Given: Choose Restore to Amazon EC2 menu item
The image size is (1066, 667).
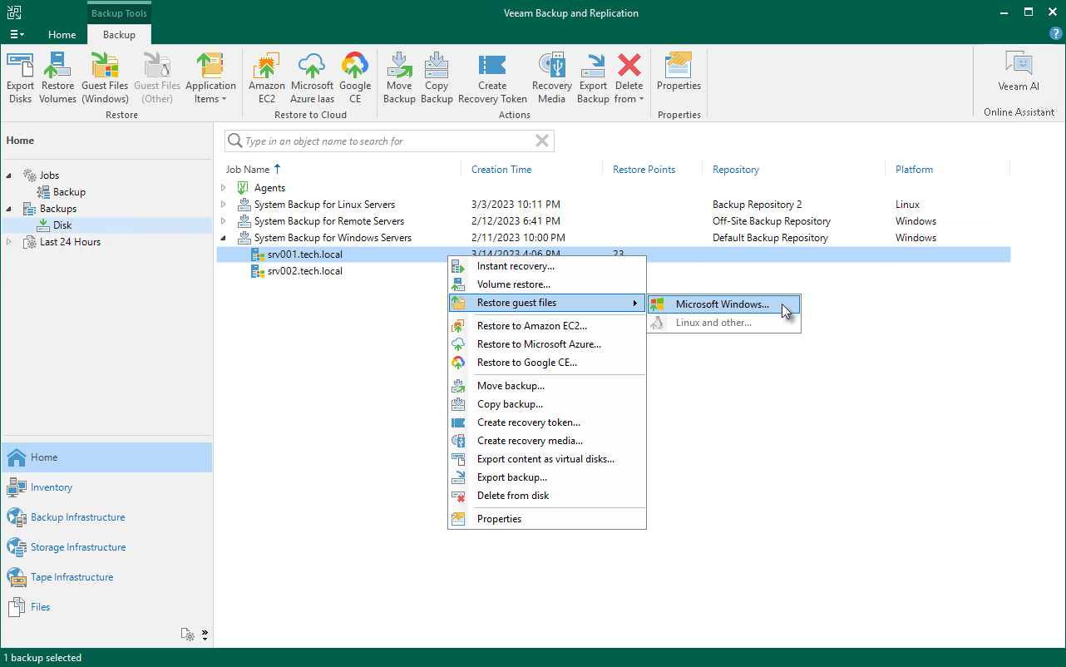Looking at the screenshot, I should pyautogui.click(x=547, y=326).
